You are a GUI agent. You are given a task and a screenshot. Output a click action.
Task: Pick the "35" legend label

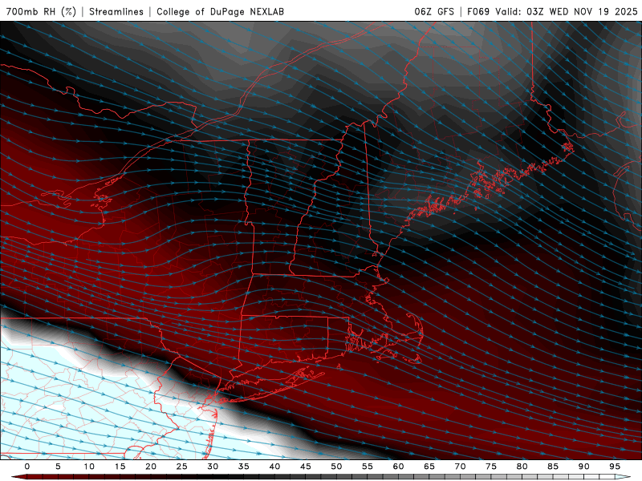click(244, 467)
